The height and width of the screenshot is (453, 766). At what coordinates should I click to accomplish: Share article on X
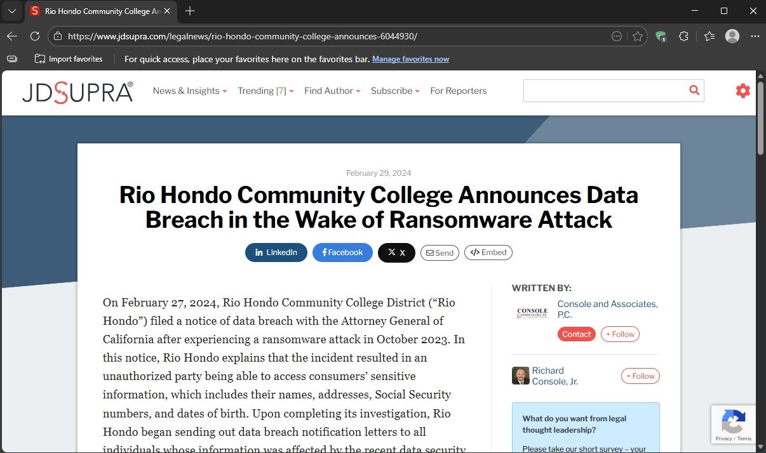[396, 253]
